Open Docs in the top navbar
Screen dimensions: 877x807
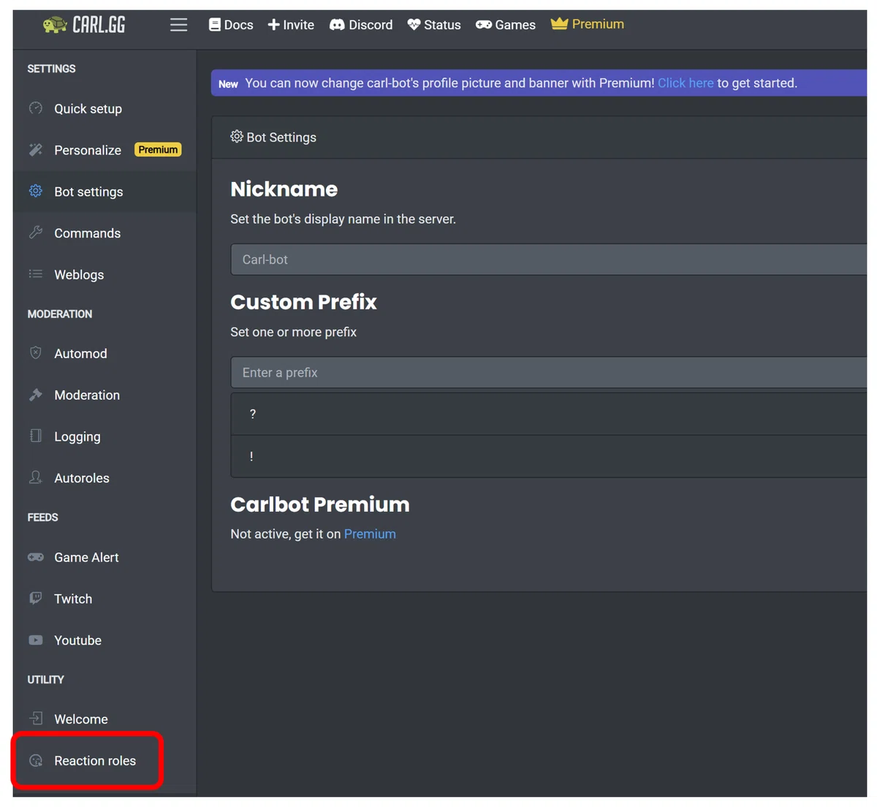click(x=231, y=25)
